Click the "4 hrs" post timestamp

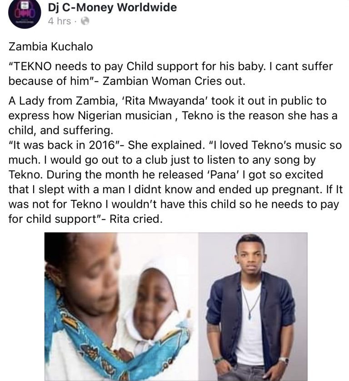click(59, 21)
